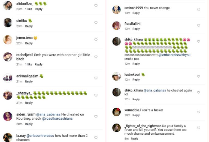The image size is (209, 142).
Task: Like alidaulloa_'s comment with the heart
Action: pyautogui.click(x=96, y=5)
